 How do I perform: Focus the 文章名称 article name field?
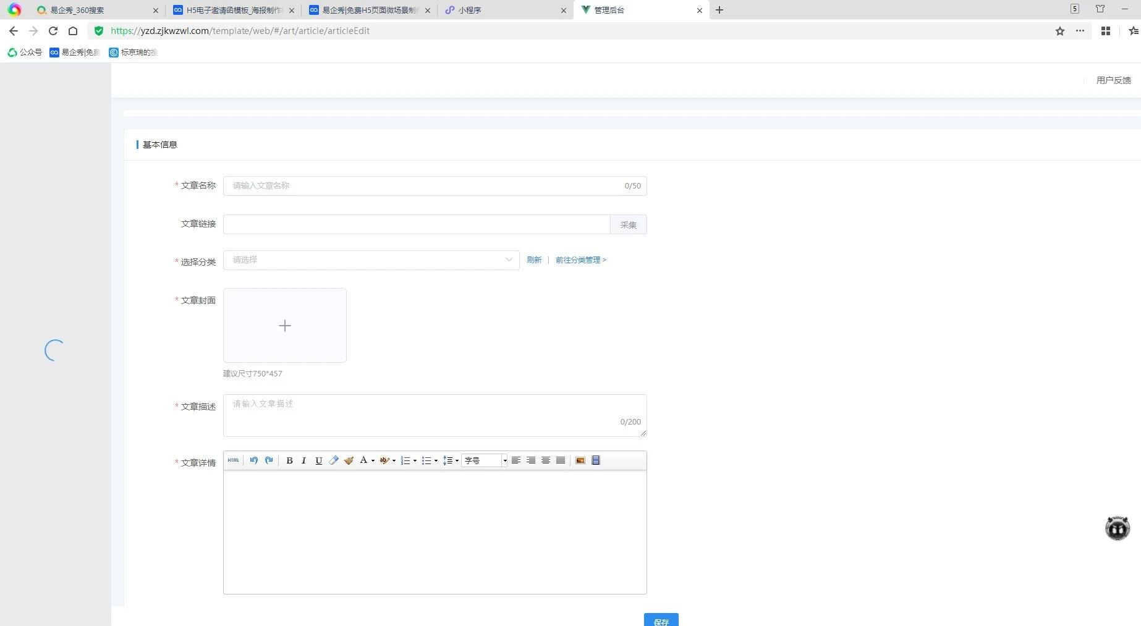point(435,186)
